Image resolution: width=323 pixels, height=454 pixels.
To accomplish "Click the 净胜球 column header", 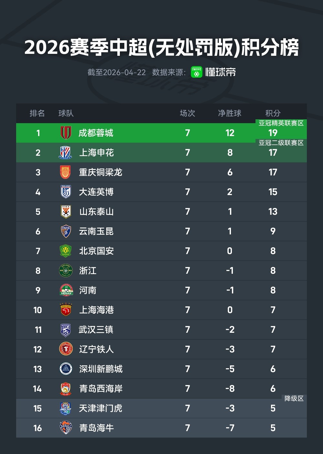I will [230, 113].
